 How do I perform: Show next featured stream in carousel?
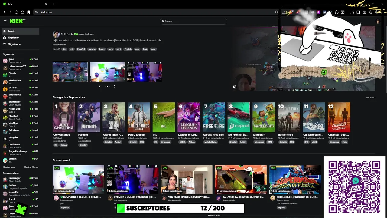tap(115, 86)
